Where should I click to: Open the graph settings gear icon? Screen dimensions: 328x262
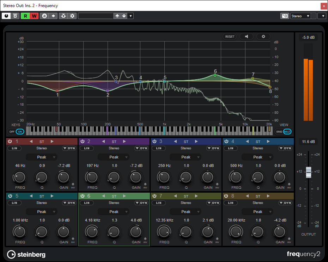pos(263,36)
